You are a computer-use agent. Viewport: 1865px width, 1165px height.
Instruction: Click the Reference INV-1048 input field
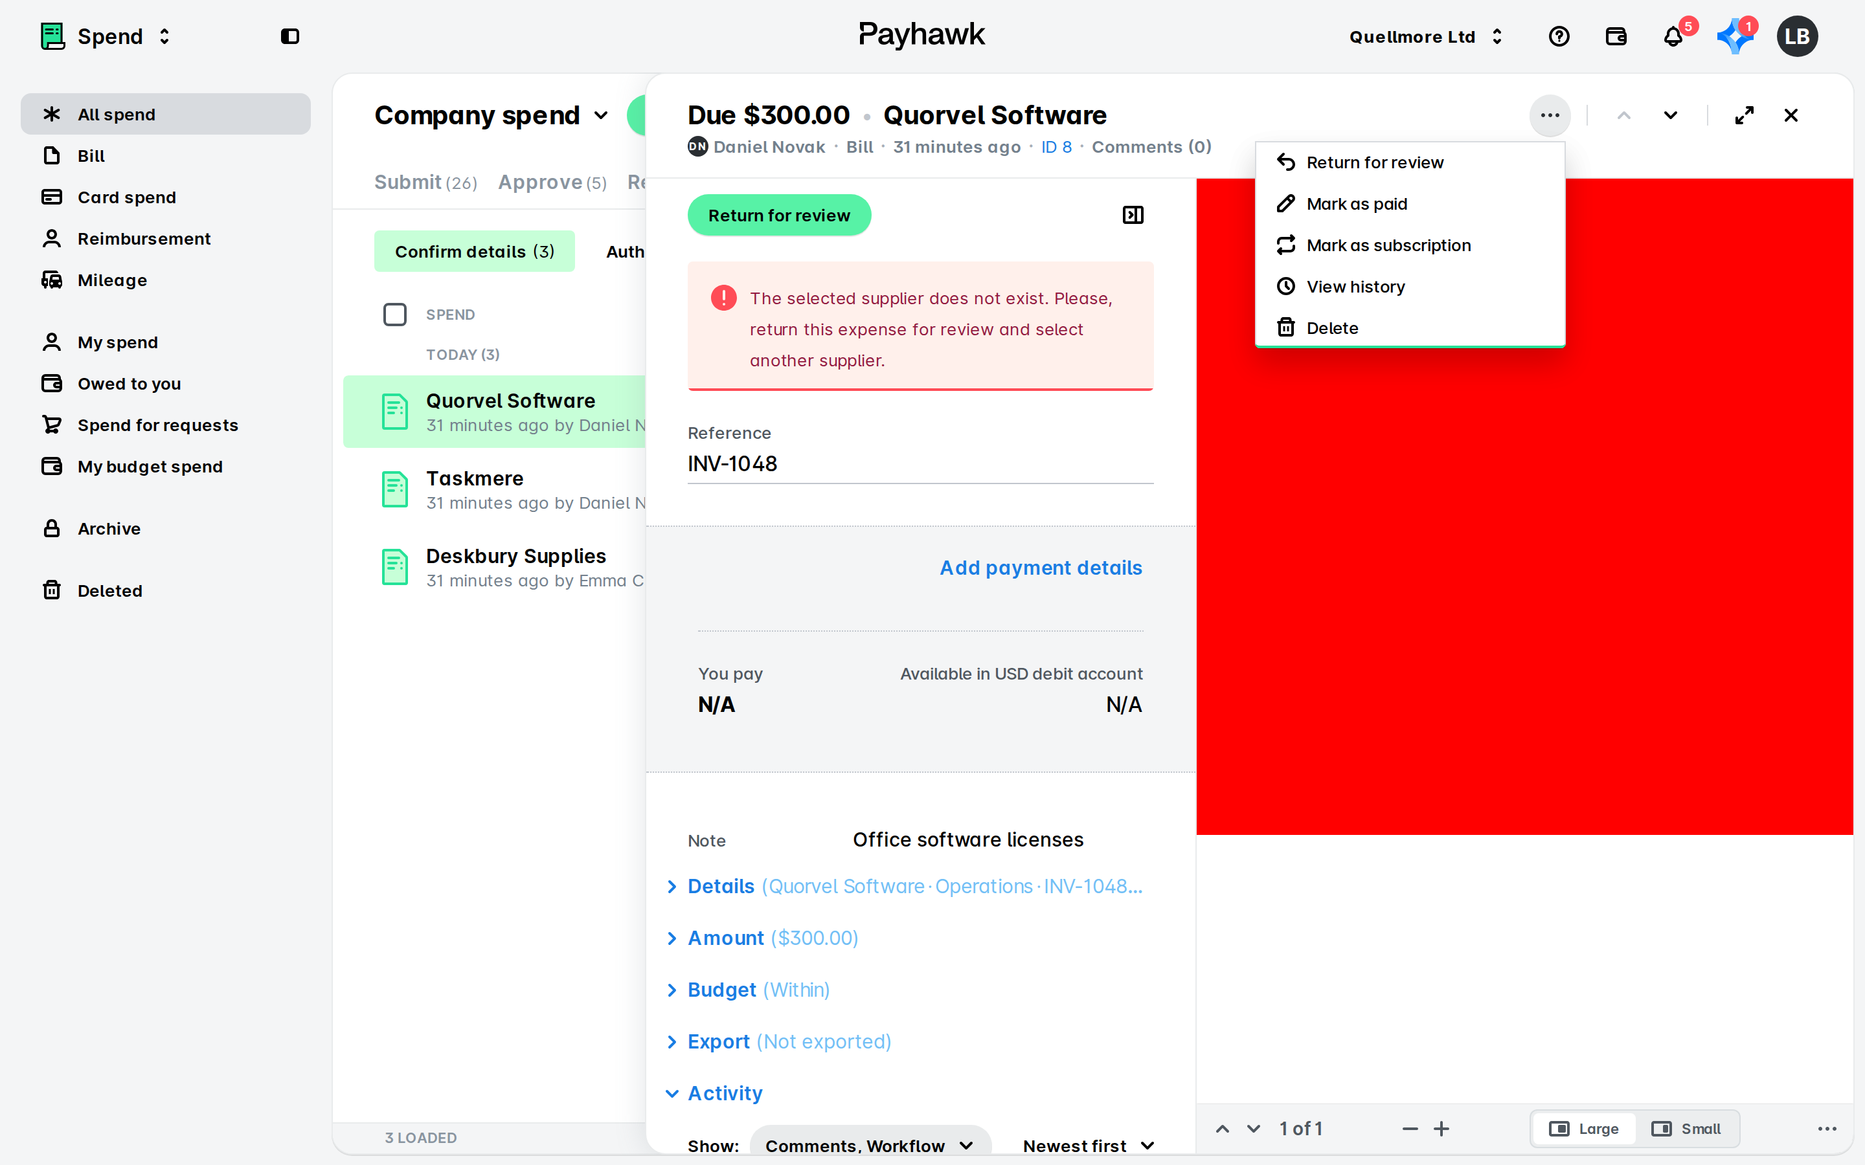(x=920, y=464)
